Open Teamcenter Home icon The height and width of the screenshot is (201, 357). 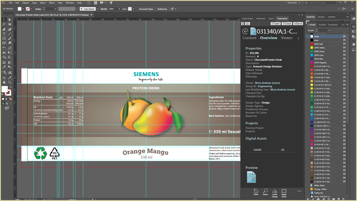tap(256, 193)
